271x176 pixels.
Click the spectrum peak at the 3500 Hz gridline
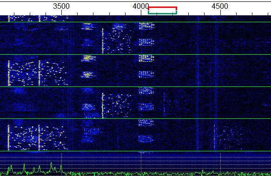tap(61, 169)
